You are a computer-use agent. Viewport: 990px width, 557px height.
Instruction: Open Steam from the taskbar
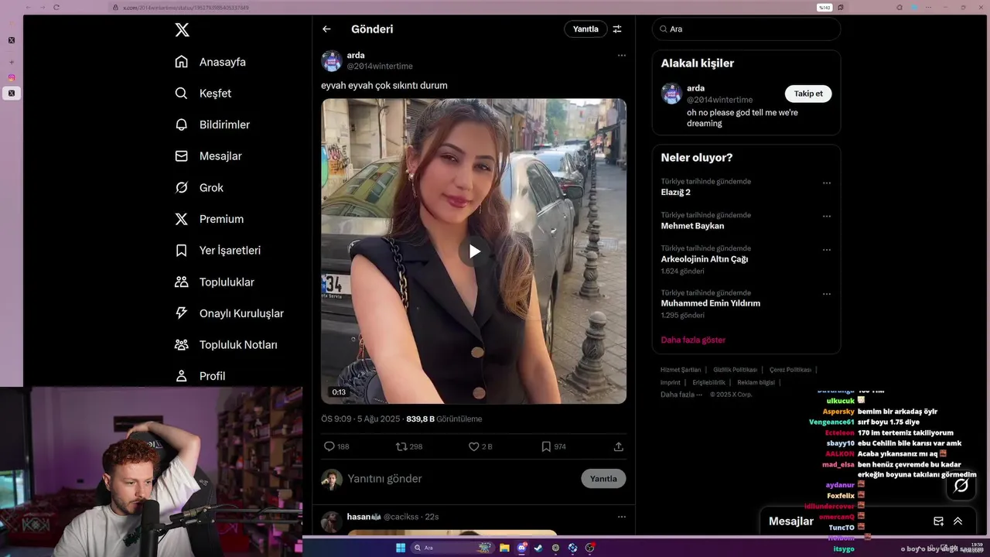pos(538,548)
